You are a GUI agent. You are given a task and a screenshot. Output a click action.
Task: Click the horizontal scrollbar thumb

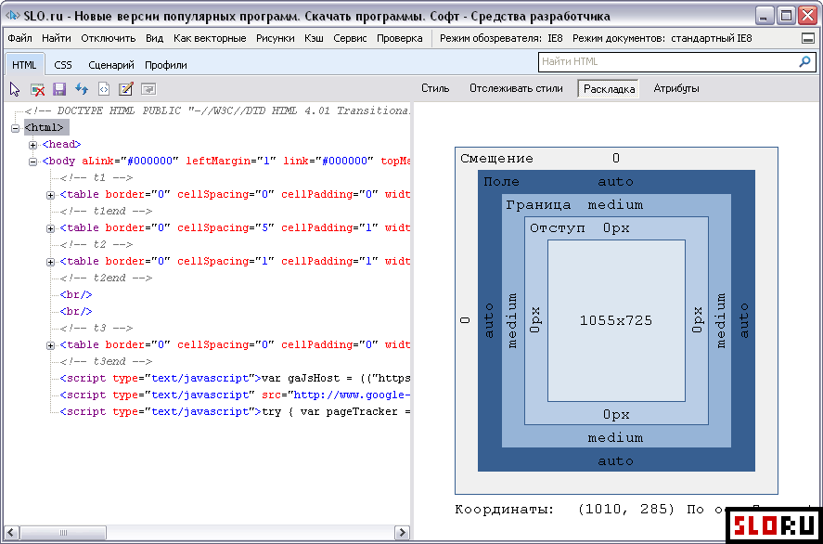tap(63, 533)
